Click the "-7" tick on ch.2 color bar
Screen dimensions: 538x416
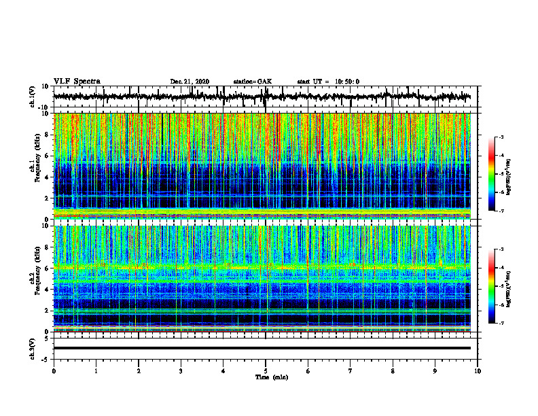pyautogui.click(x=501, y=323)
